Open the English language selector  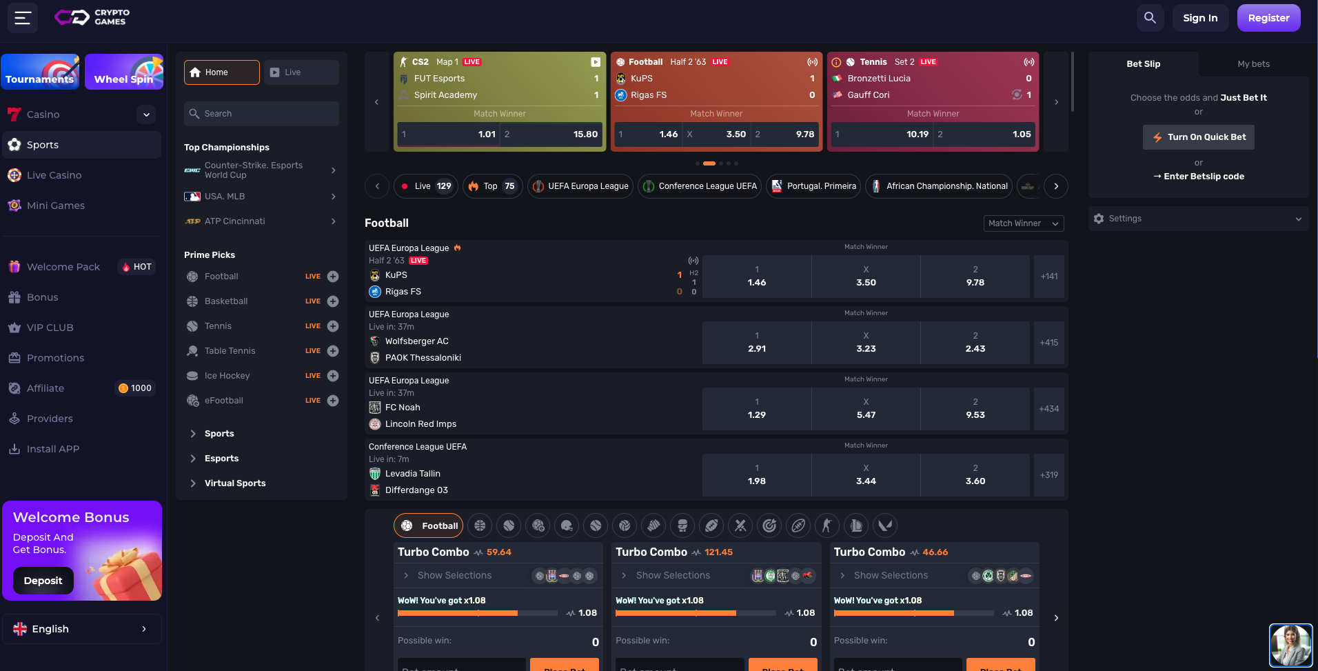click(81, 629)
